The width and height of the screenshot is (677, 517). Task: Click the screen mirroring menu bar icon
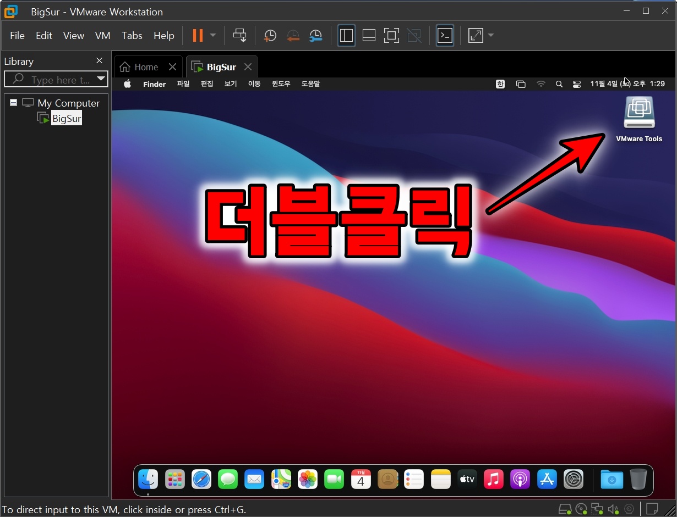coord(521,84)
